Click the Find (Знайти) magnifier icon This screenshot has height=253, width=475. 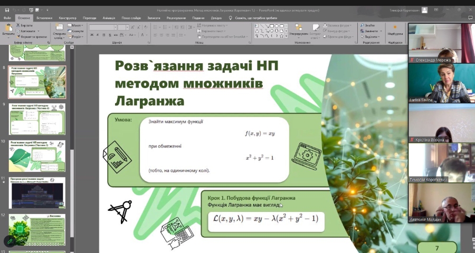369,25
